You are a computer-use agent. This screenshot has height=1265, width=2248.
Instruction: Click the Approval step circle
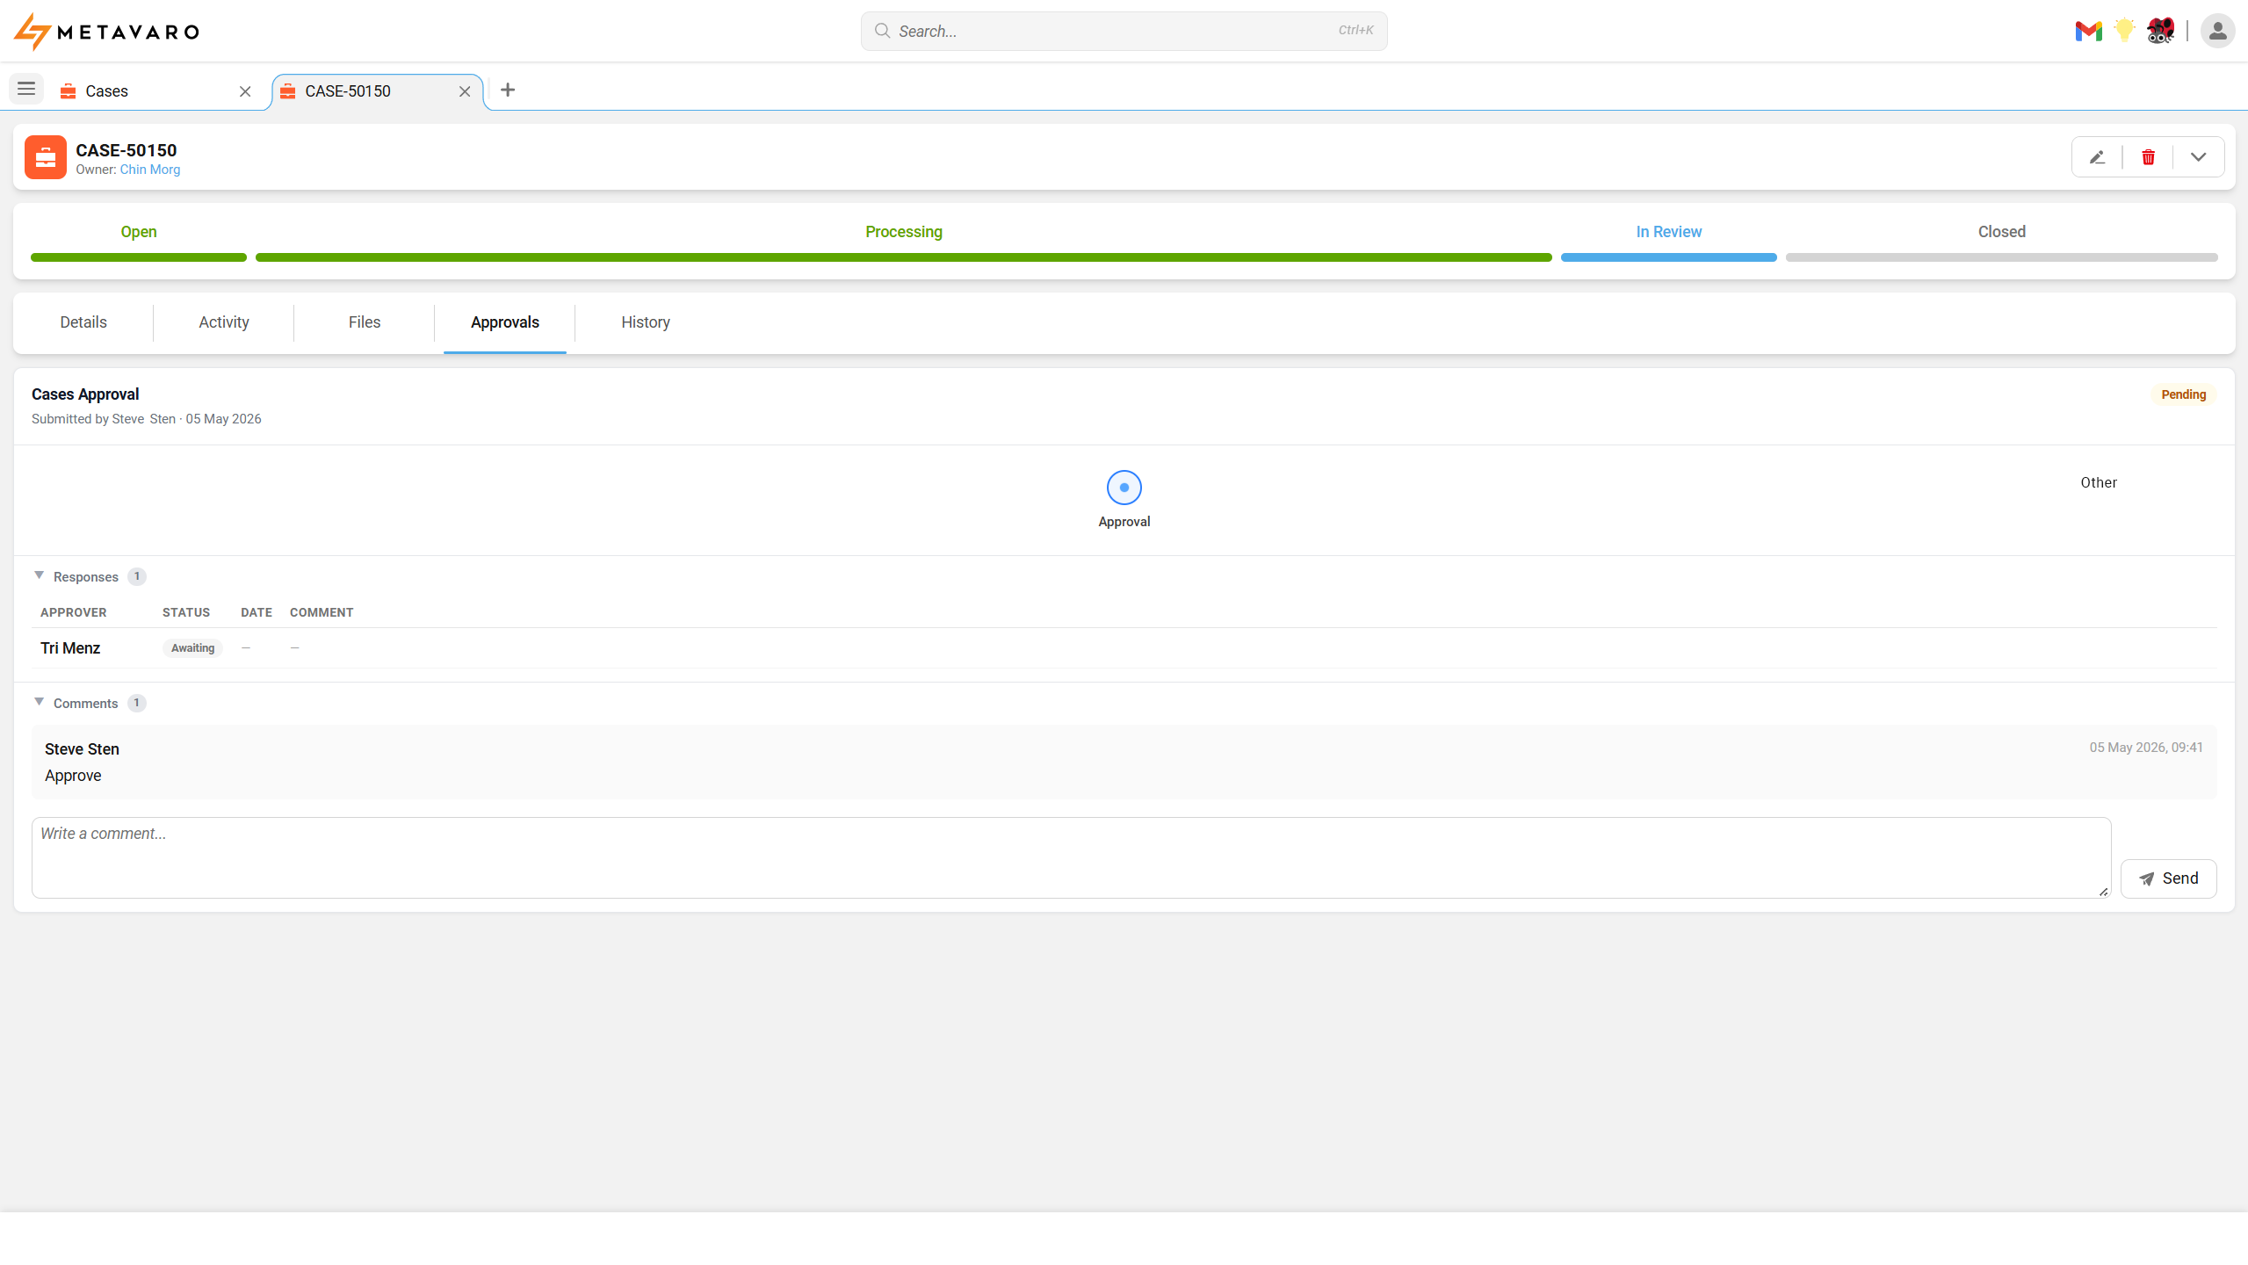pyautogui.click(x=1124, y=488)
